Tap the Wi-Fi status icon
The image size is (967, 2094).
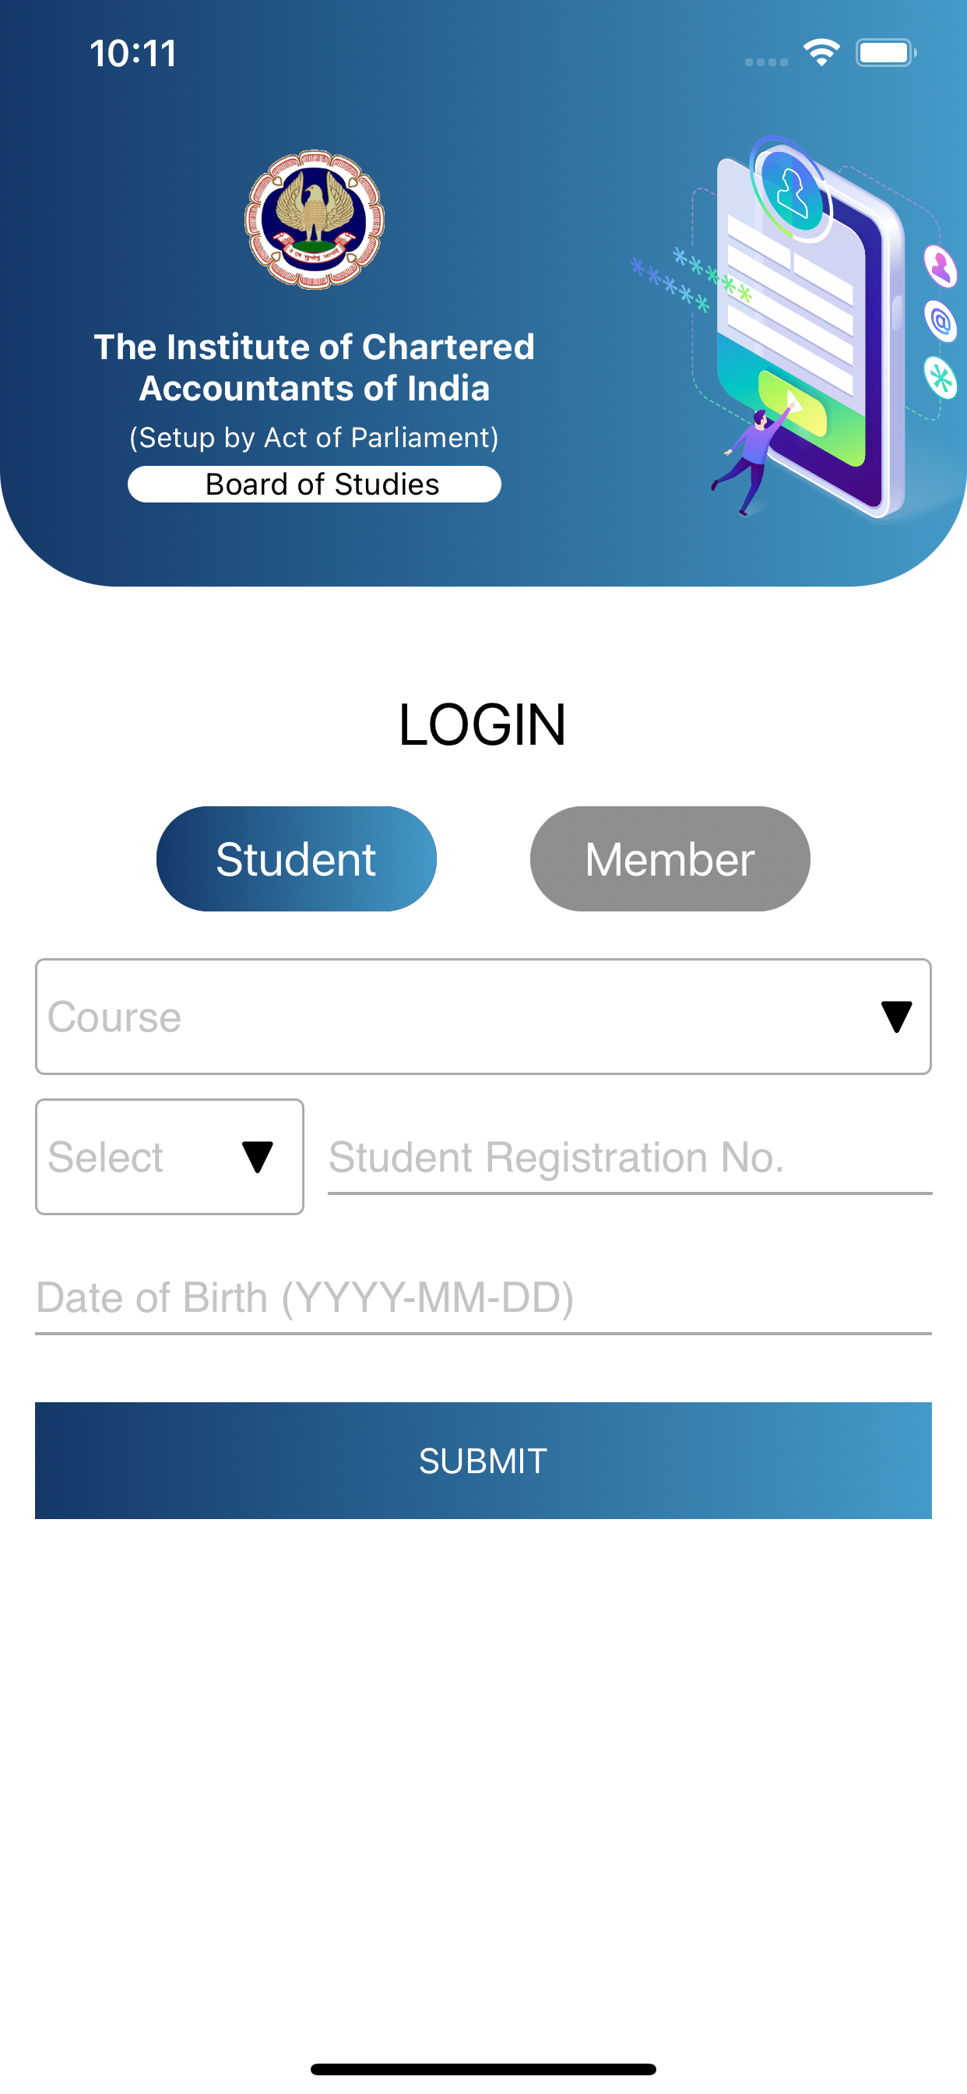click(821, 53)
